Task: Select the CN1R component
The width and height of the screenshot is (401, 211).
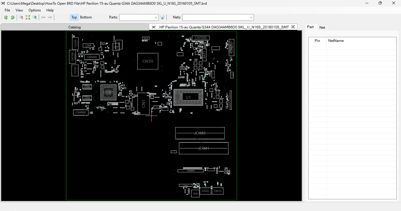Action: pos(148,61)
